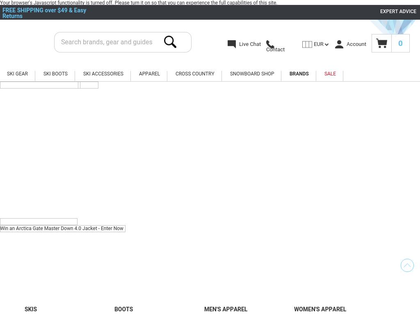The width and height of the screenshot is (420, 315).
Task: Open the Ski Boots menu
Action: point(55,74)
